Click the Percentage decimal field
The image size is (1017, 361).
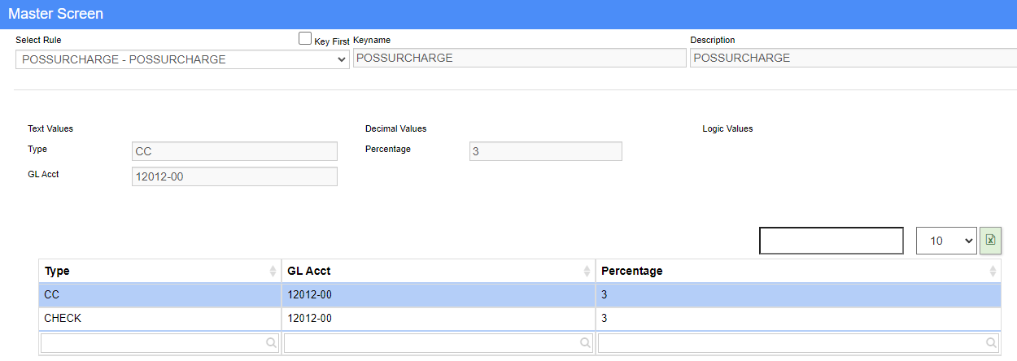(545, 151)
